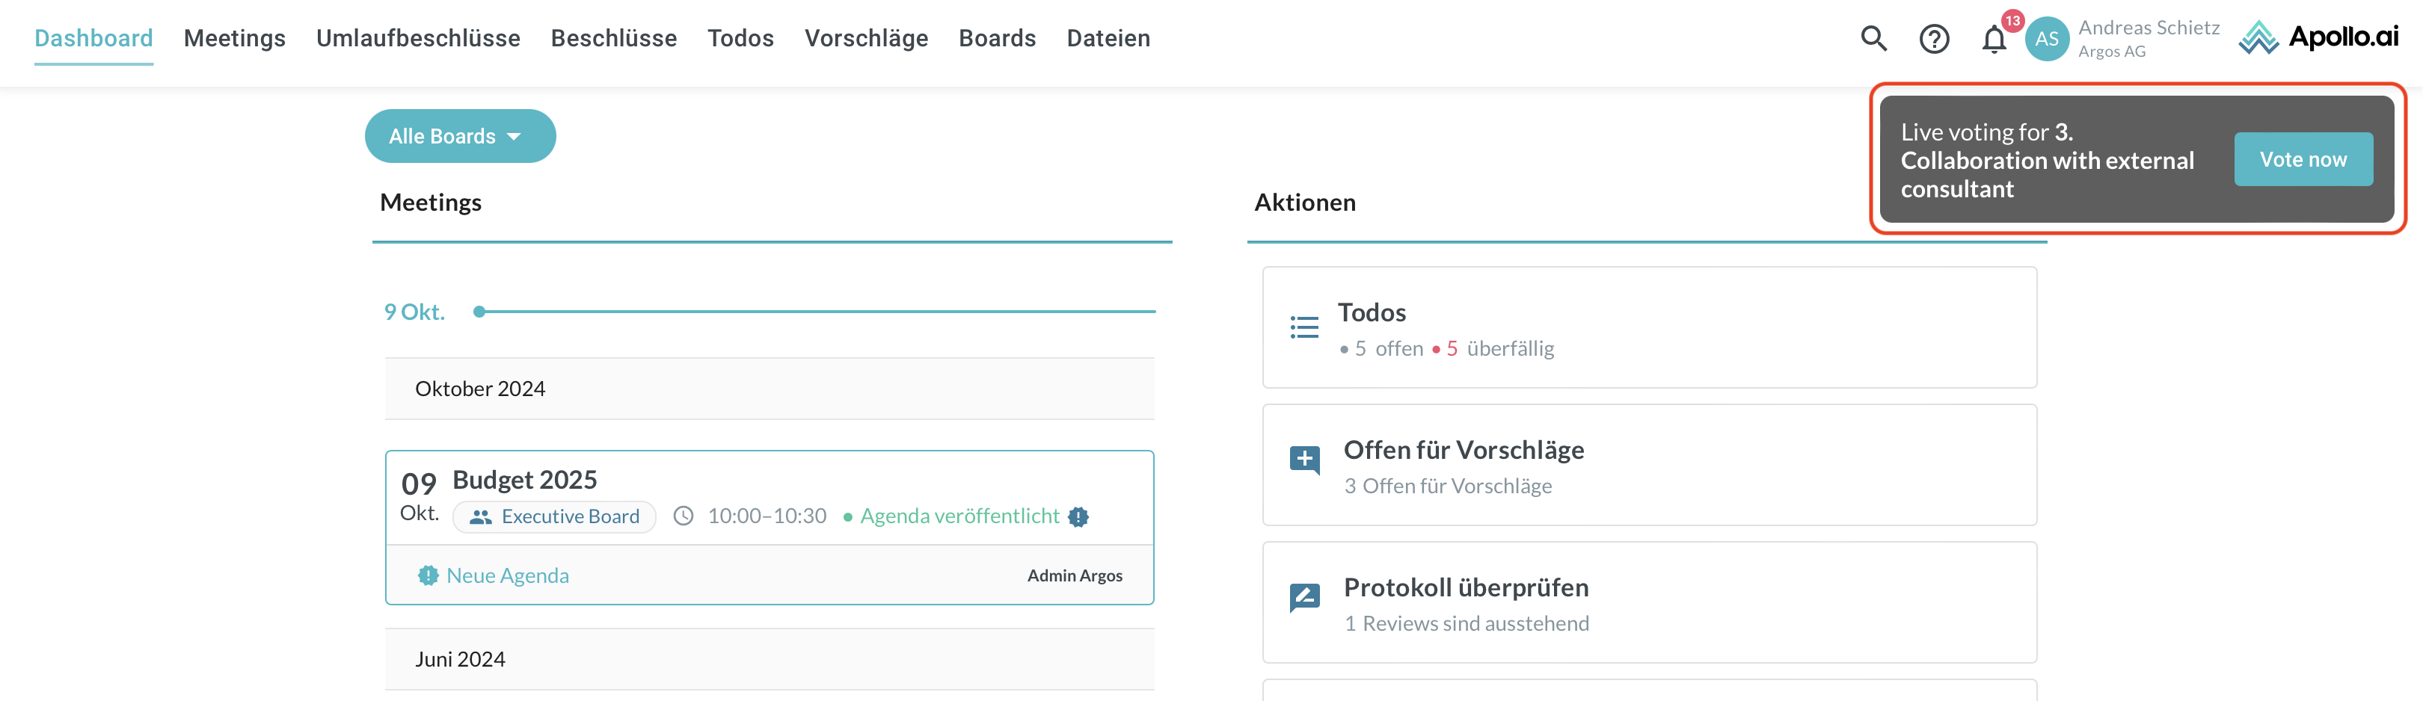Click the Protokoll überprüfen edit icon
This screenshot has height=701, width=2423.
pos(1305,596)
